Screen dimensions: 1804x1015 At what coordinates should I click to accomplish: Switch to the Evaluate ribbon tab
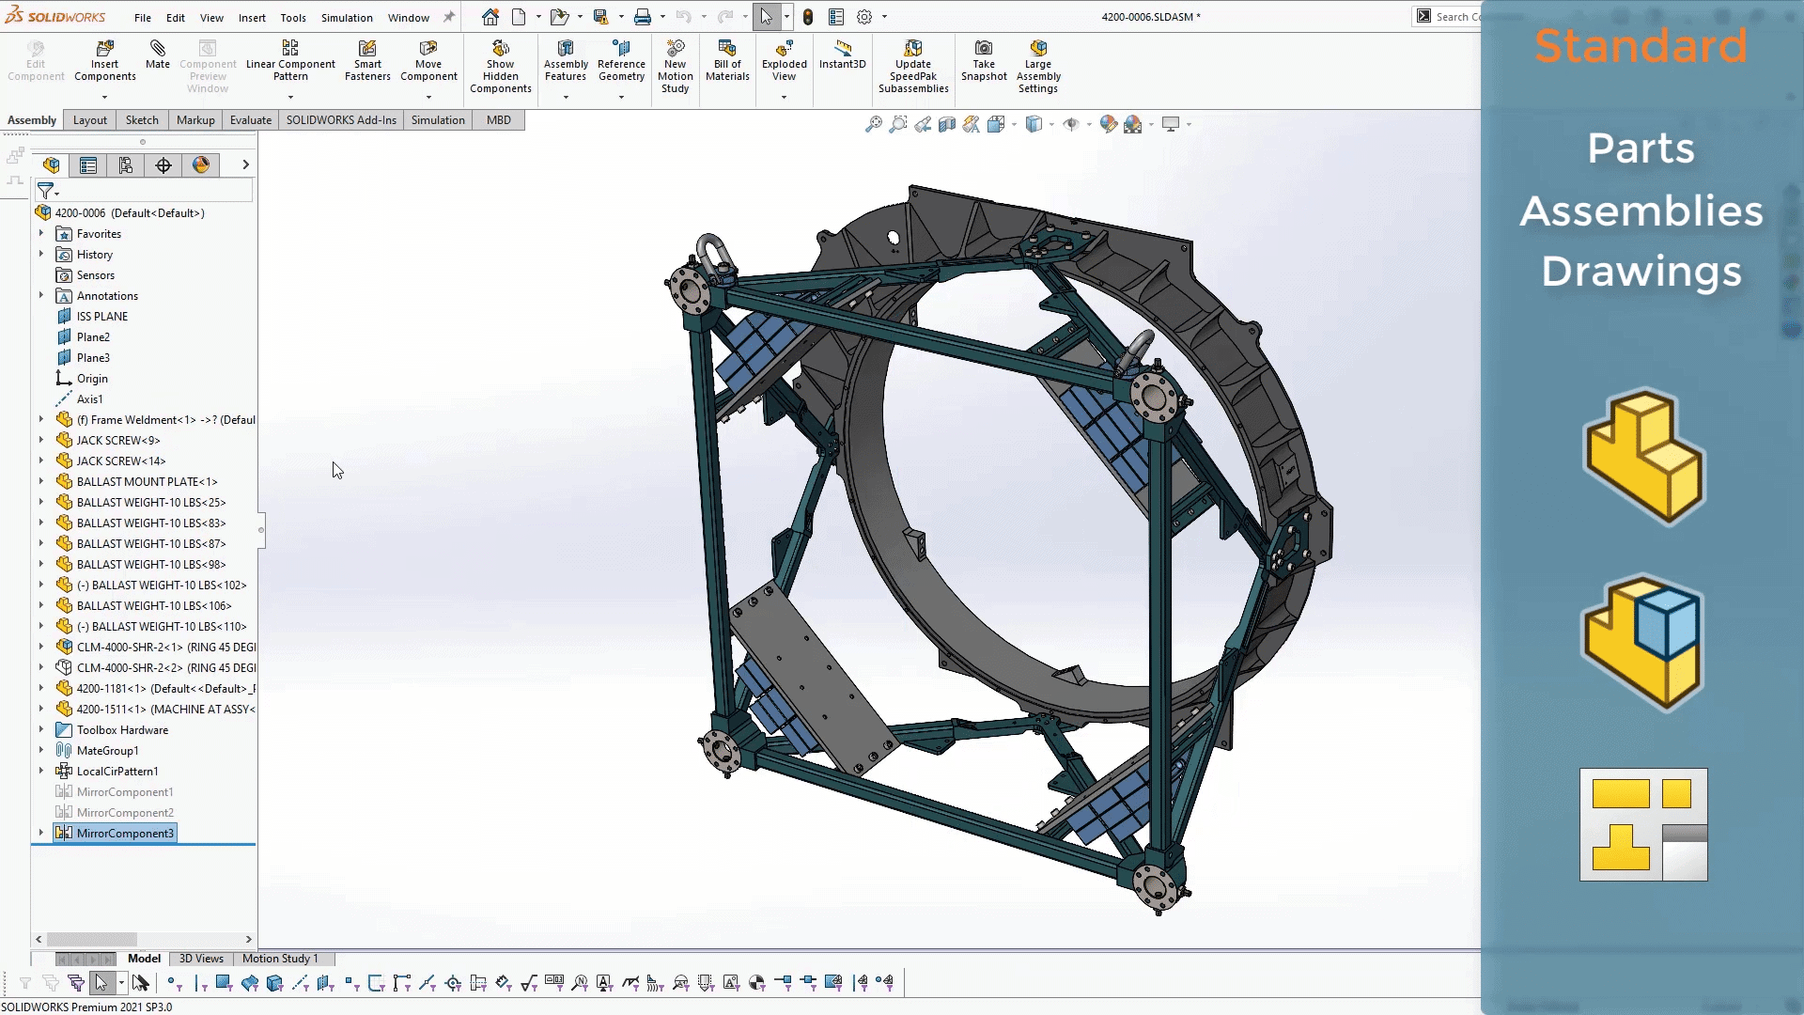pos(249,119)
